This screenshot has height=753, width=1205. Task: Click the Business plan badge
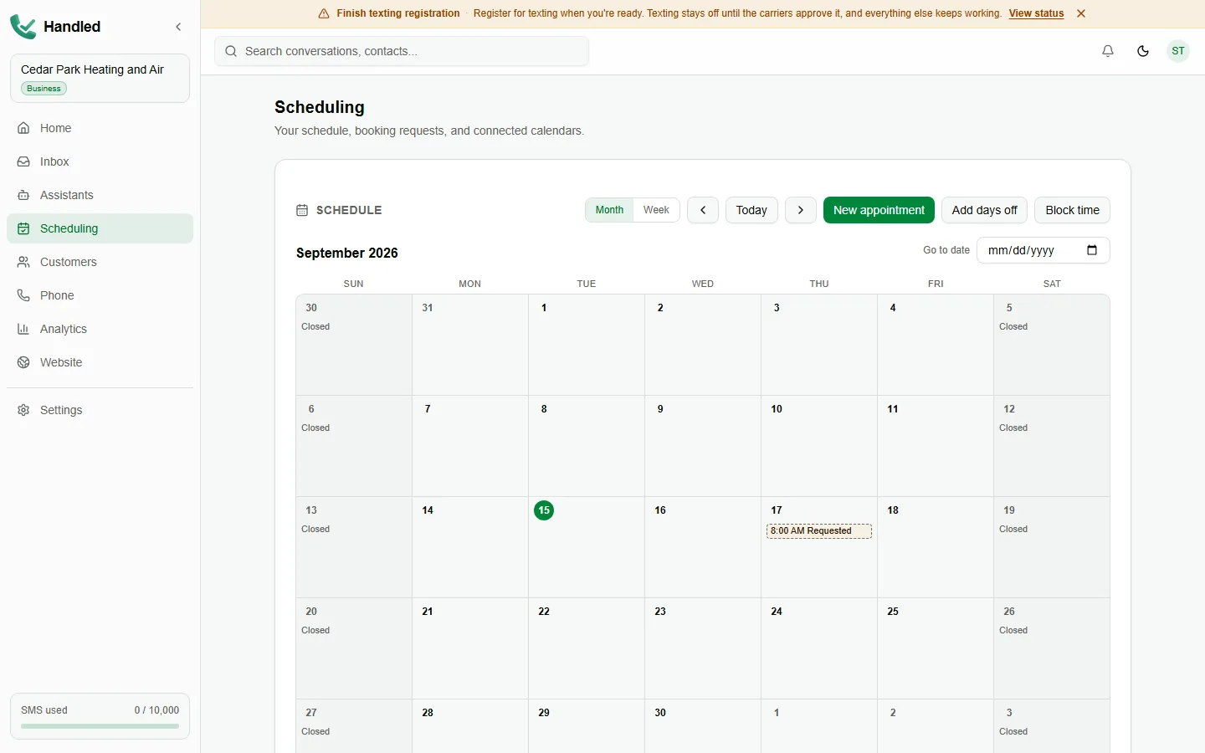coord(44,89)
